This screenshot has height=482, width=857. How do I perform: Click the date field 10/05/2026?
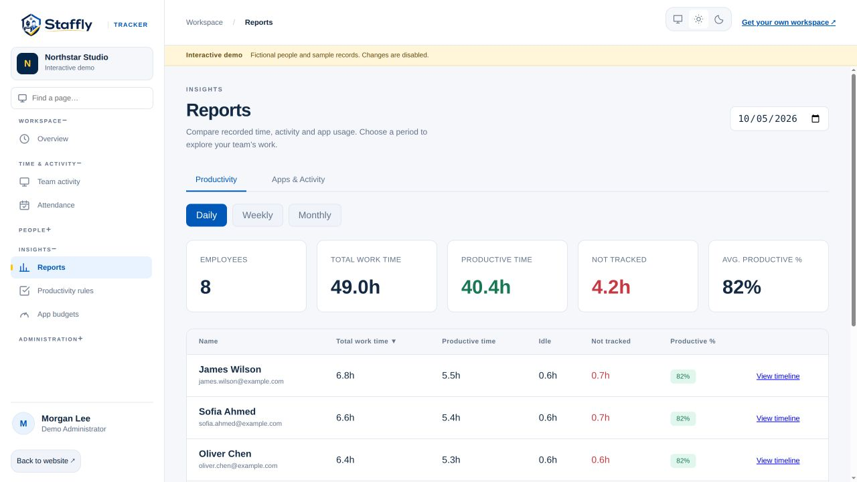779,118
